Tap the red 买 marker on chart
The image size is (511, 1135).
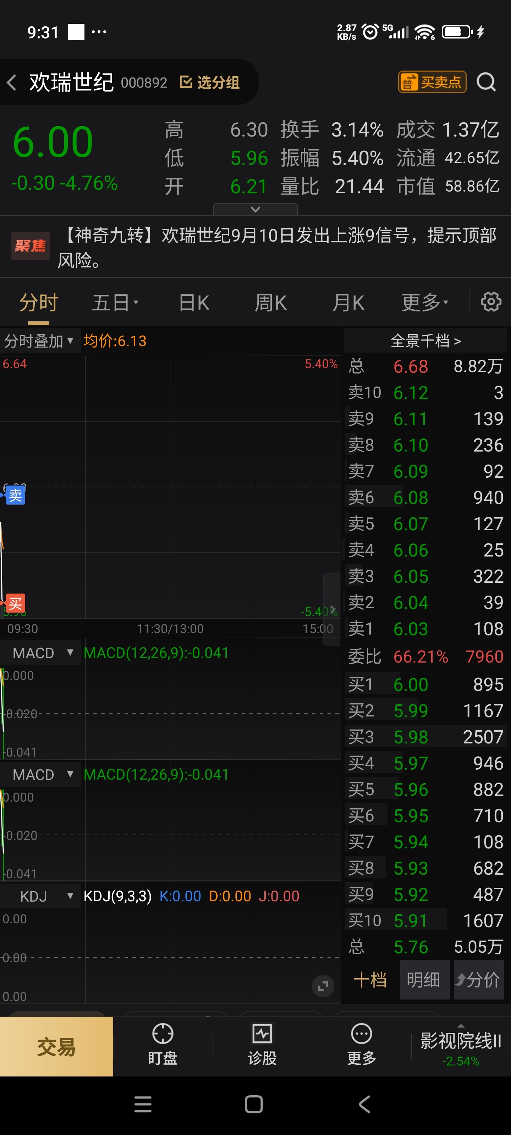coord(15,603)
